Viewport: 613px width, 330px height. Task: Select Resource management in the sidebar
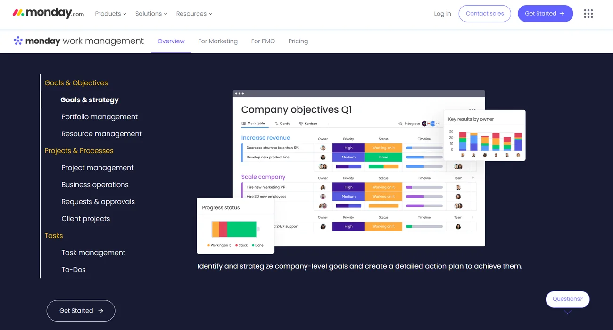pos(101,134)
